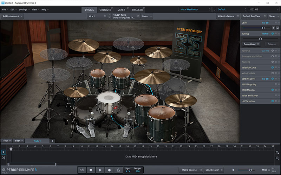Open the Reverse section menu icon

coord(276,51)
